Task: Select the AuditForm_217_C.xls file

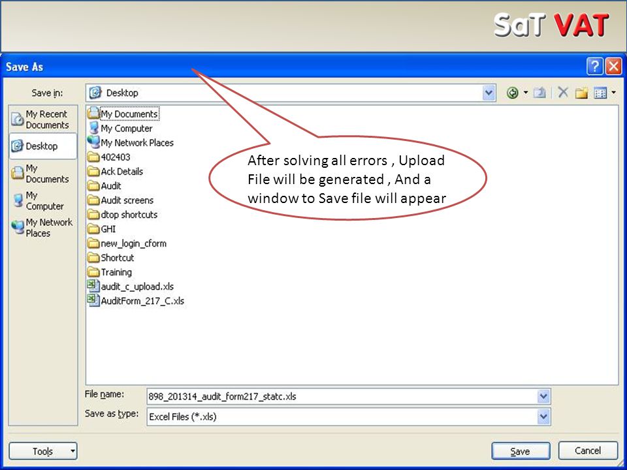Action: click(x=136, y=300)
